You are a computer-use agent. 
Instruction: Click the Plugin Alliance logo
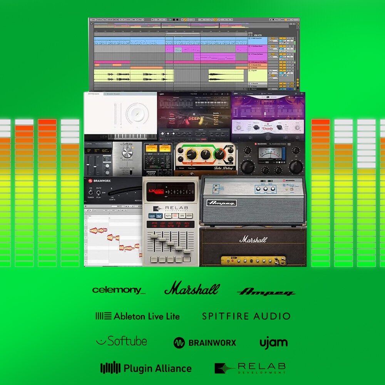coord(146,368)
